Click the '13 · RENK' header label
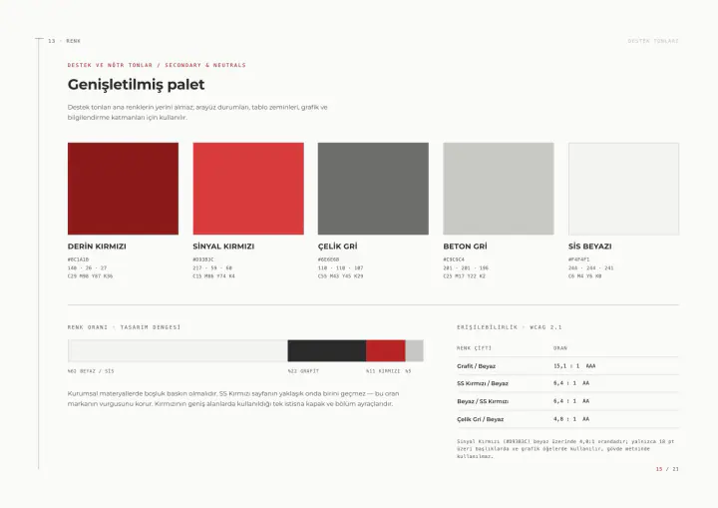718x508 pixels. pos(64,41)
